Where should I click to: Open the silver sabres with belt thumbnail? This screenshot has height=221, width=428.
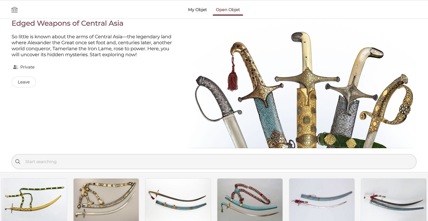click(106, 200)
